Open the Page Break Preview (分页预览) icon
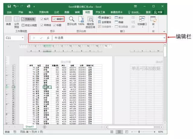The height and width of the screenshot is (139, 193). pyautogui.click(x=17, y=22)
